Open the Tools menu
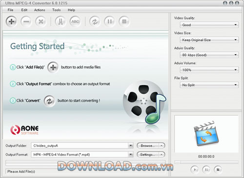This screenshot has height=178, width=244. (57, 10)
